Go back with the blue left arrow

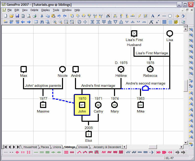(23, 22)
